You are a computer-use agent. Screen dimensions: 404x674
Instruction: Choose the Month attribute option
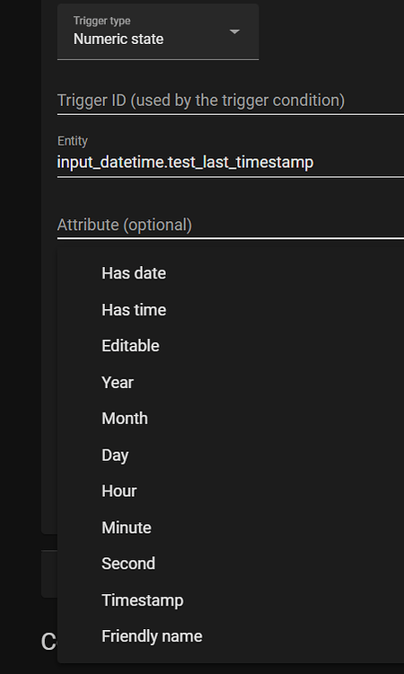(231, 418)
